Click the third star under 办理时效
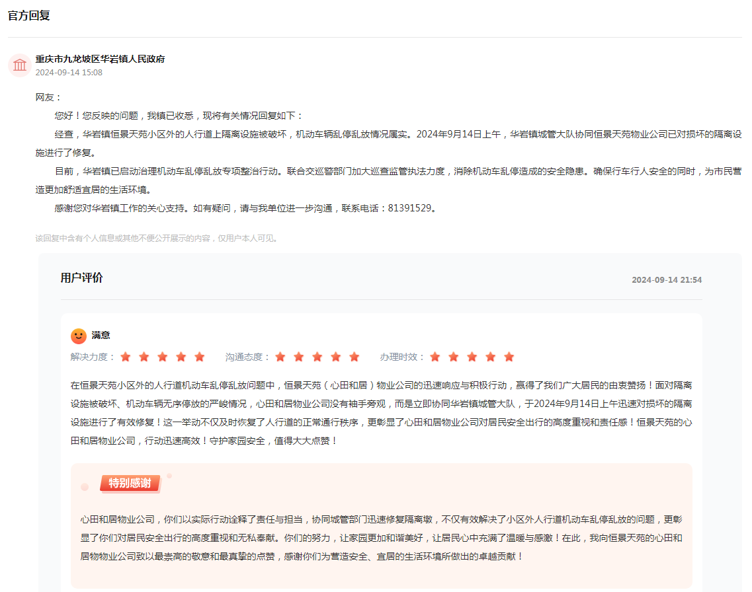 coord(472,356)
